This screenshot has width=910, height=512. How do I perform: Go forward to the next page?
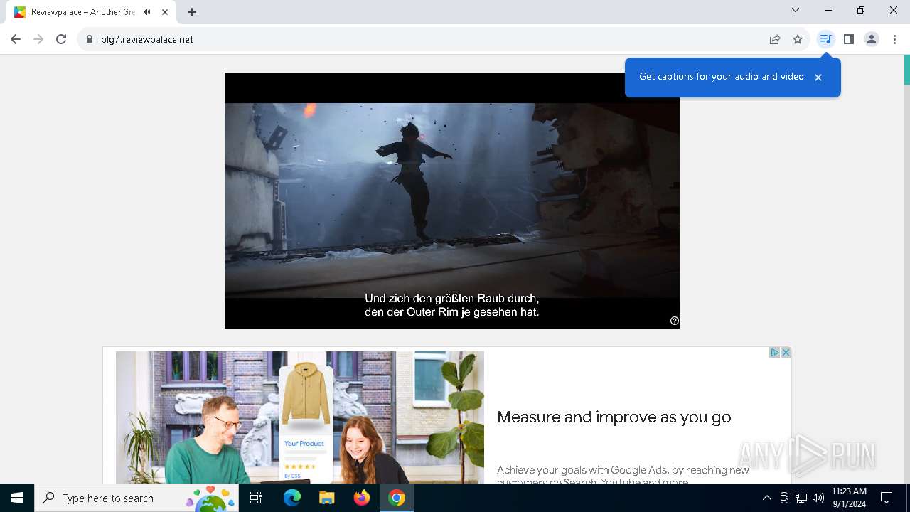(x=38, y=39)
